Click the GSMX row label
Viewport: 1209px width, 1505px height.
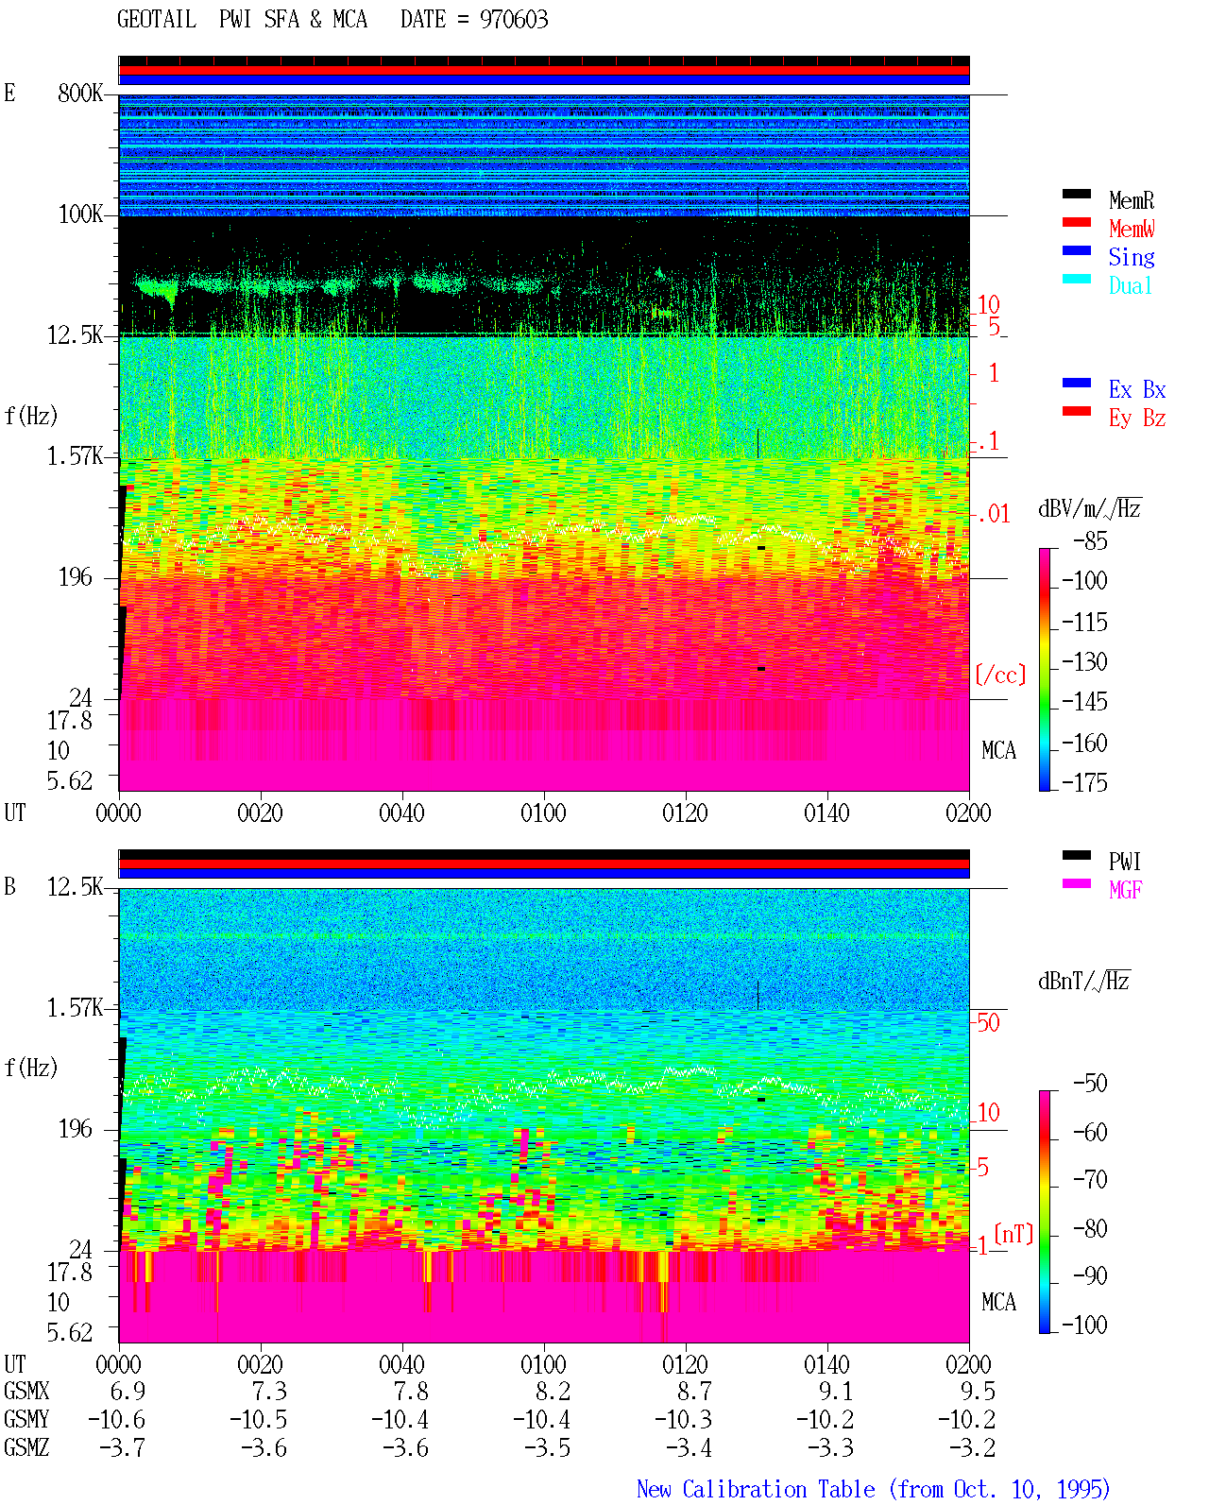[x=26, y=1392]
